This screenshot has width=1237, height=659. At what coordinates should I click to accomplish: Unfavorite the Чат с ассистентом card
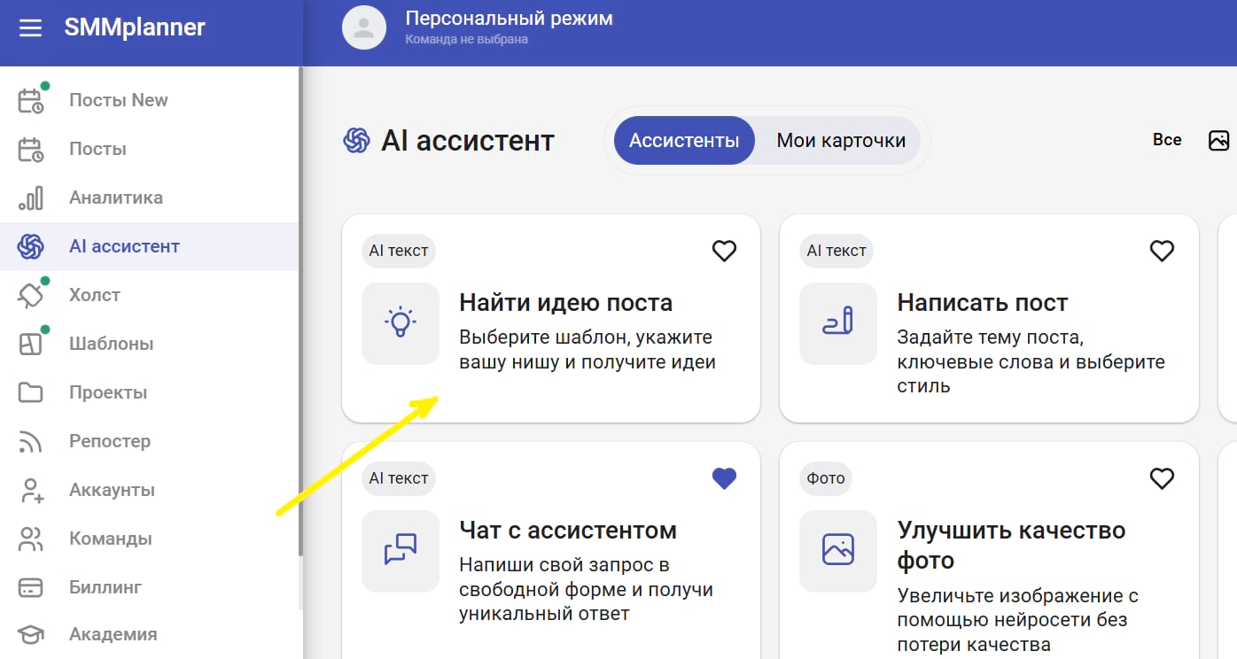[x=725, y=478]
